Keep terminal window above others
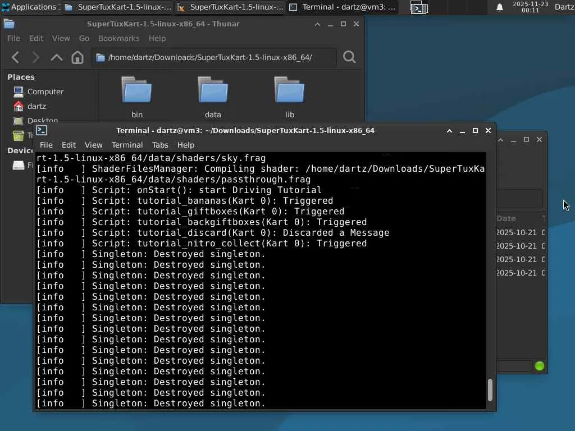This screenshot has height=431, width=575. click(x=449, y=131)
